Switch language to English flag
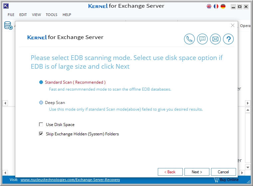 (209, 6)
